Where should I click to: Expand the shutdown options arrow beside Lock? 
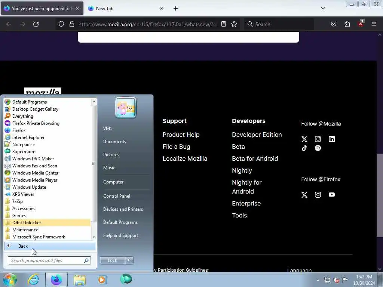click(129, 260)
